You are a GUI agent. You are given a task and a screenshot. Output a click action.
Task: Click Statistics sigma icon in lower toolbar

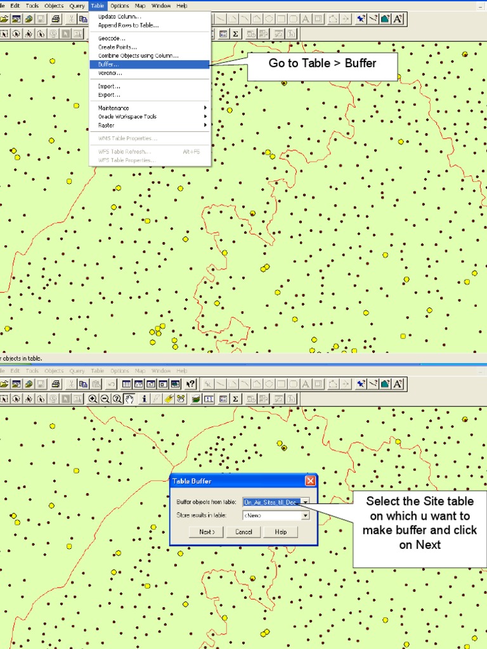tap(235, 399)
